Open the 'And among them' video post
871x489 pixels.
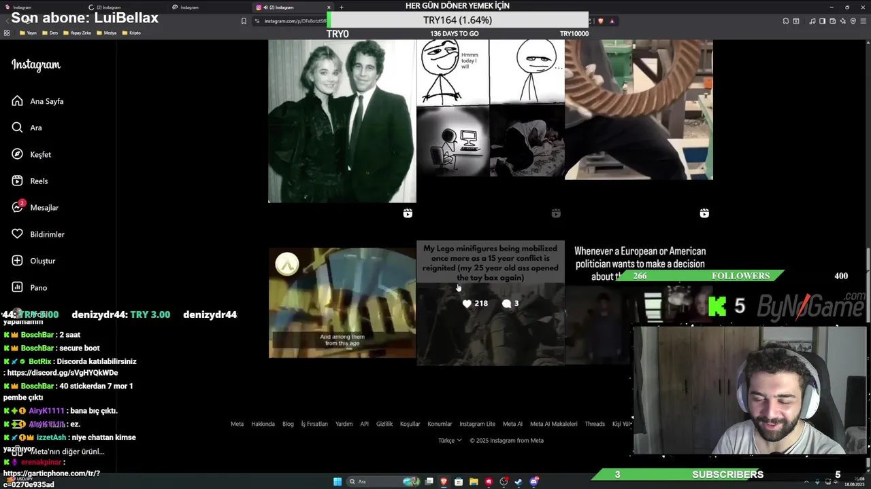(342, 303)
